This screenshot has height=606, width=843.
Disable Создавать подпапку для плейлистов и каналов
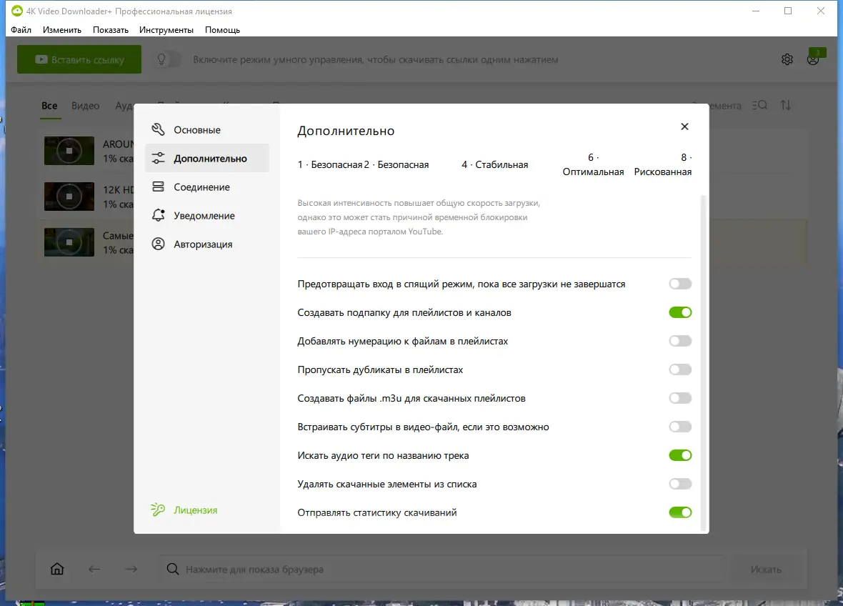click(x=679, y=312)
